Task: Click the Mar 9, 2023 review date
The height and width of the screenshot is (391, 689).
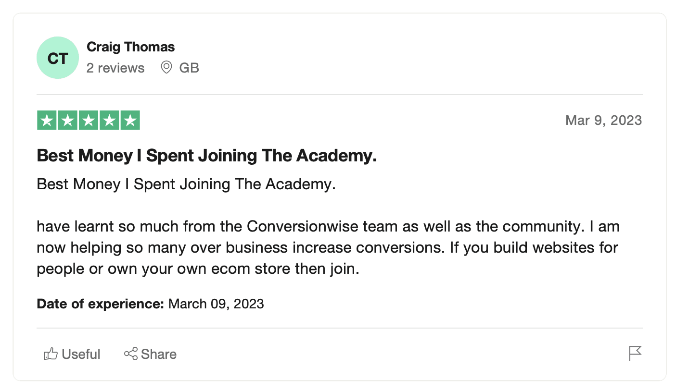Action: [x=603, y=120]
